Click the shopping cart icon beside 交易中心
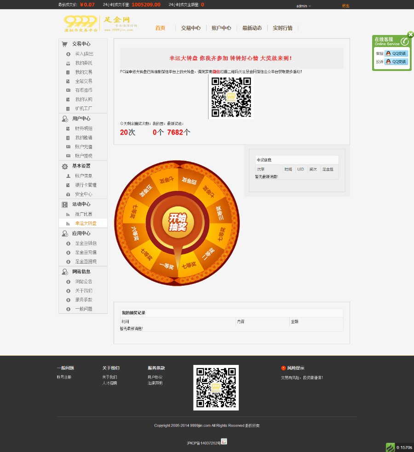The width and height of the screenshot is (414, 452). (x=64, y=44)
